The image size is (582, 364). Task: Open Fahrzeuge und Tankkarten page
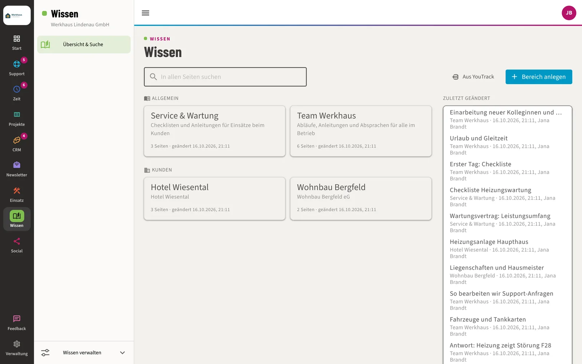[x=507, y=326]
